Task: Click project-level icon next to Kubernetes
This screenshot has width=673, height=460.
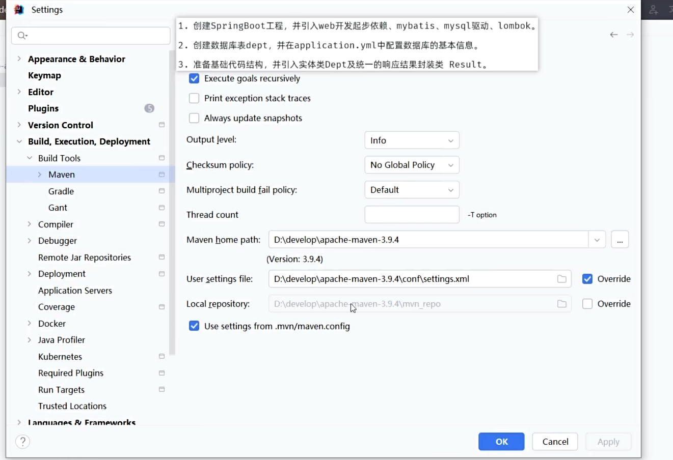Action: [161, 356]
